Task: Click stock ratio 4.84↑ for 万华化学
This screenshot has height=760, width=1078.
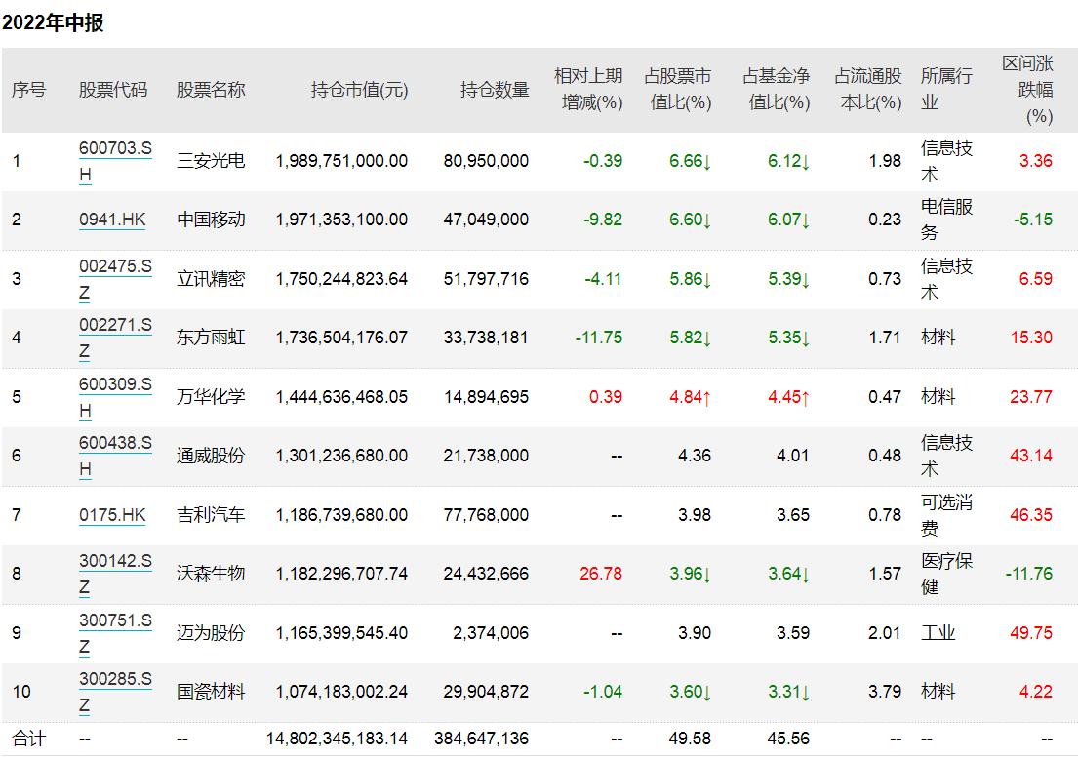Action: pos(691,397)
